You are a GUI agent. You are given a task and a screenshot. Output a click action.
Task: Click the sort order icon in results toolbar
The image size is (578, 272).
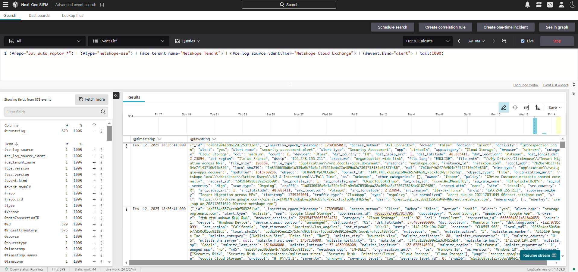tap(538, 107)
